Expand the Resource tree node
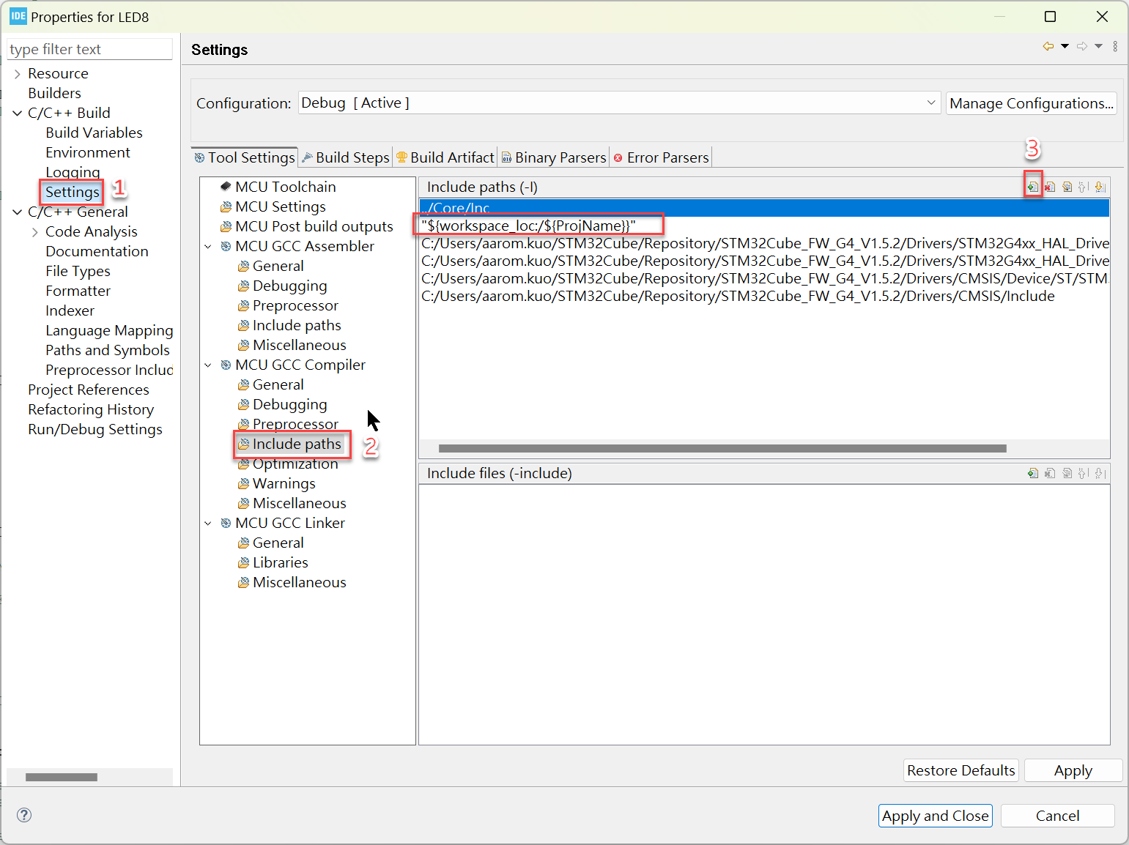Screen dimensions: 1129x845 [18, 73]
